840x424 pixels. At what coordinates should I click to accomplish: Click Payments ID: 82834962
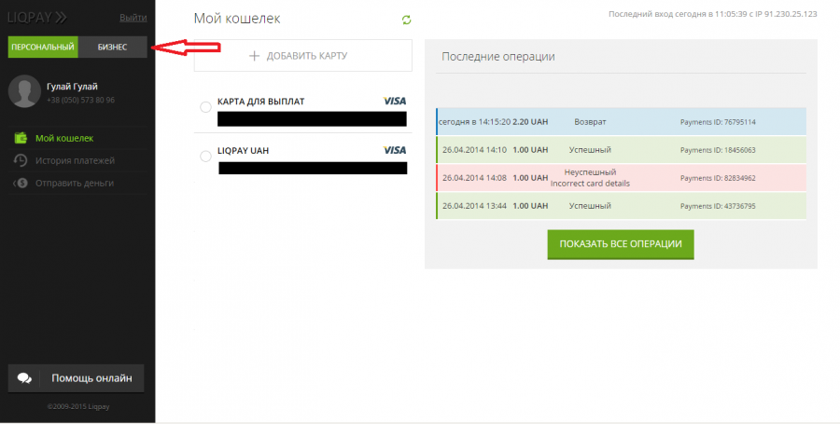718,178
